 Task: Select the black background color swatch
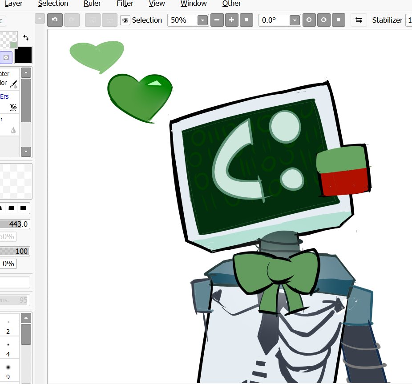click(x=24, y=55)
